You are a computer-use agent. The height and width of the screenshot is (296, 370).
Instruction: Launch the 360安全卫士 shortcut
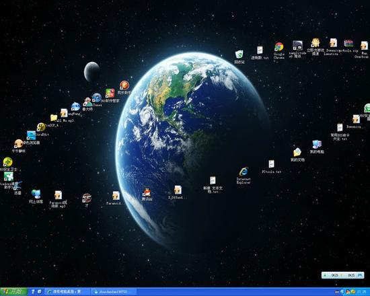tap(7, 162)
